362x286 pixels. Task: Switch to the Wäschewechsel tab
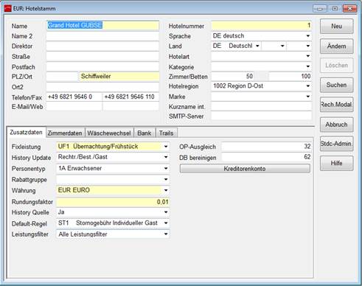coord(109,133)
